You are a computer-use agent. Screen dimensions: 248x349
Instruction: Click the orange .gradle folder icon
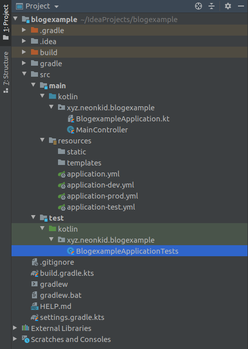pyautogui.click(x=34, y=30)
